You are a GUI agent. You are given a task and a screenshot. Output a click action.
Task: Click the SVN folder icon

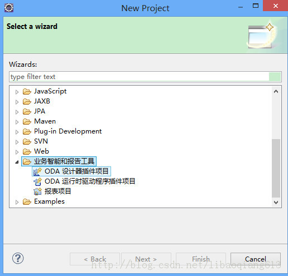coord(27,142)
